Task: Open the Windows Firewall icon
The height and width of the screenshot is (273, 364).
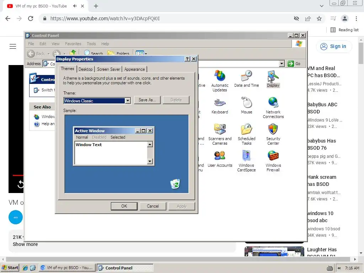Action: coord(273,161)
